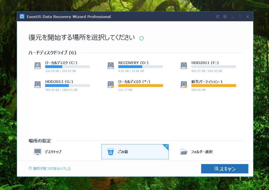Select the ごみ箱 recycle bin option
The width and height of the screenshot is (269, 190).
(135, 152)
